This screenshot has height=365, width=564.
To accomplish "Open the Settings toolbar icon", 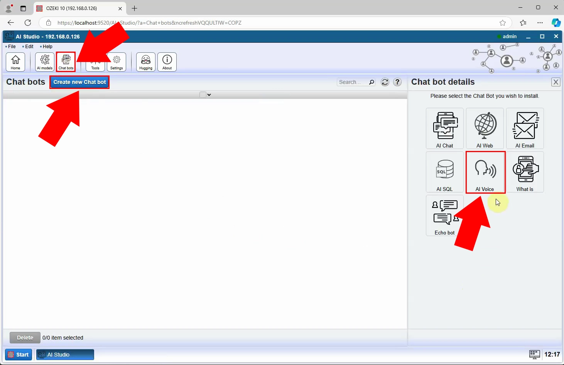I will [x=117, y=62].
